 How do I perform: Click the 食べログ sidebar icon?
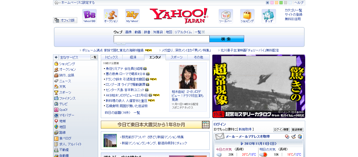(56, 138)
